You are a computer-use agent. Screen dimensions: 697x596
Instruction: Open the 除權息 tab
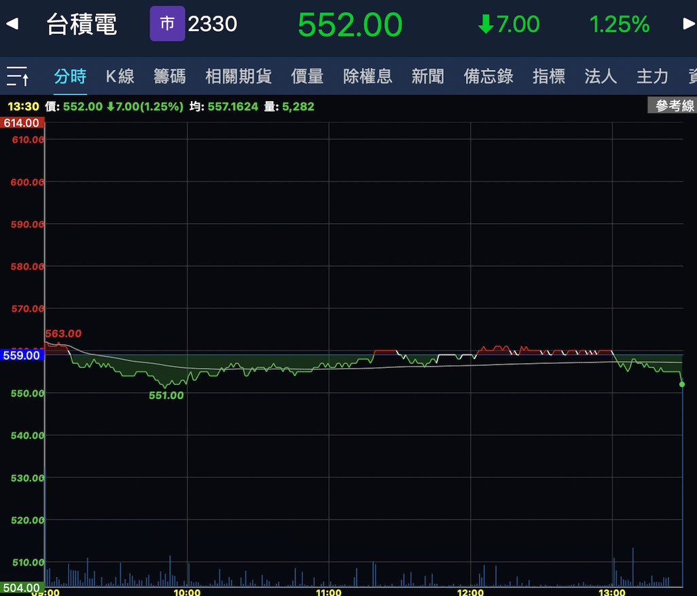368,76
